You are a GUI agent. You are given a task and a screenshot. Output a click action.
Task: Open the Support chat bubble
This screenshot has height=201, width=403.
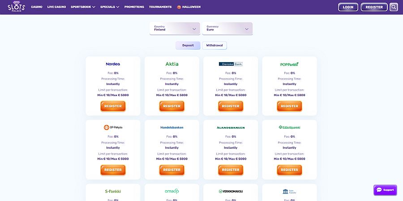(x=385, y=190)
